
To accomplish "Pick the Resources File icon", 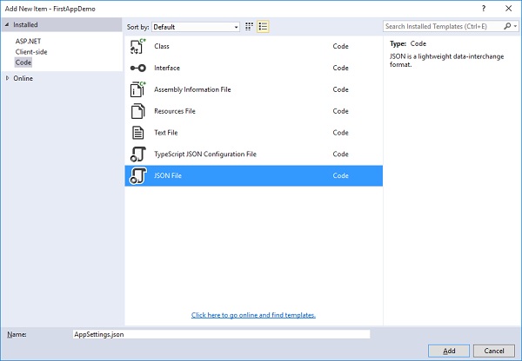I will tap(137, 111).
